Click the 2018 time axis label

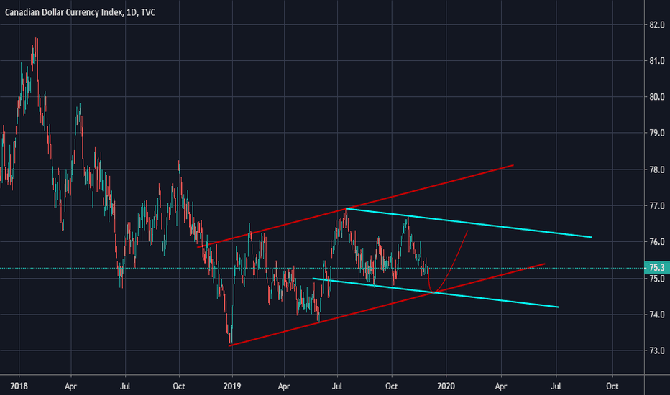(x=19, y=386)
